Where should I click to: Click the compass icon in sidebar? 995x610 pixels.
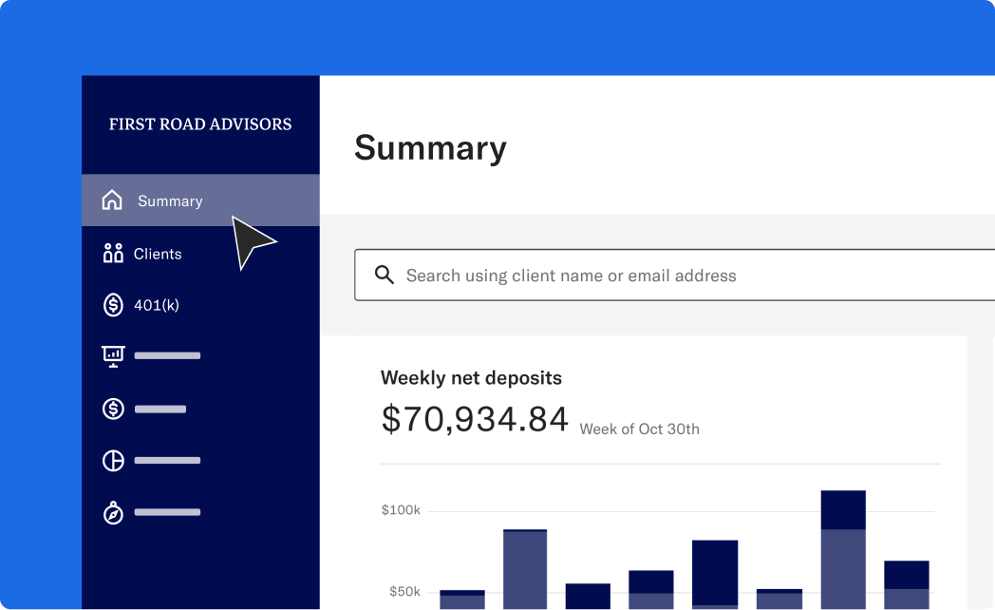pyautogui.click(x=113, y=513)
